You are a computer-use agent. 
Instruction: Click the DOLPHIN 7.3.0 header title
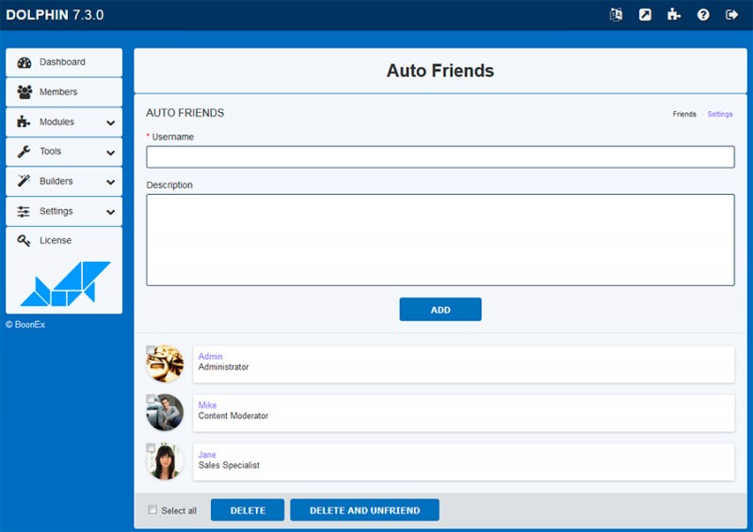[55, 15]
